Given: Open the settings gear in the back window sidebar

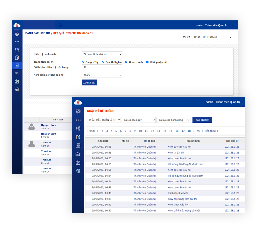Looking at the screenshot, I should click(17, 89).
